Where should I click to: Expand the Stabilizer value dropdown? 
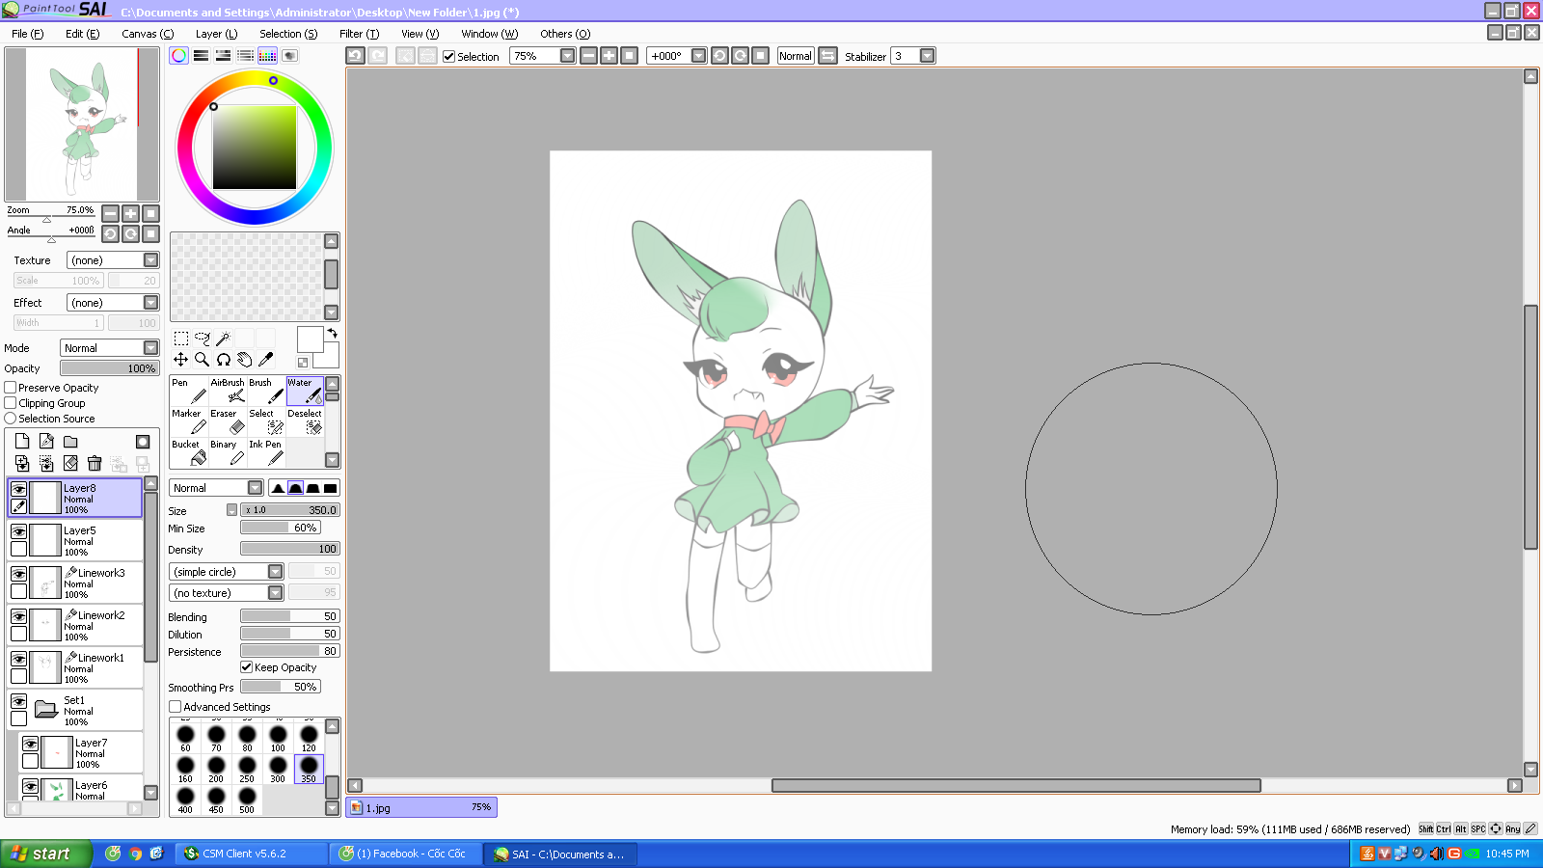(x=927, y=56)
